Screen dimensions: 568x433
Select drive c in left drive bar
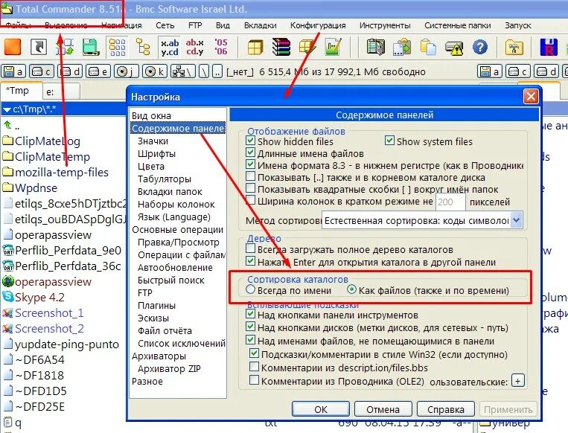pyautogui.click(x=41, y=71)
